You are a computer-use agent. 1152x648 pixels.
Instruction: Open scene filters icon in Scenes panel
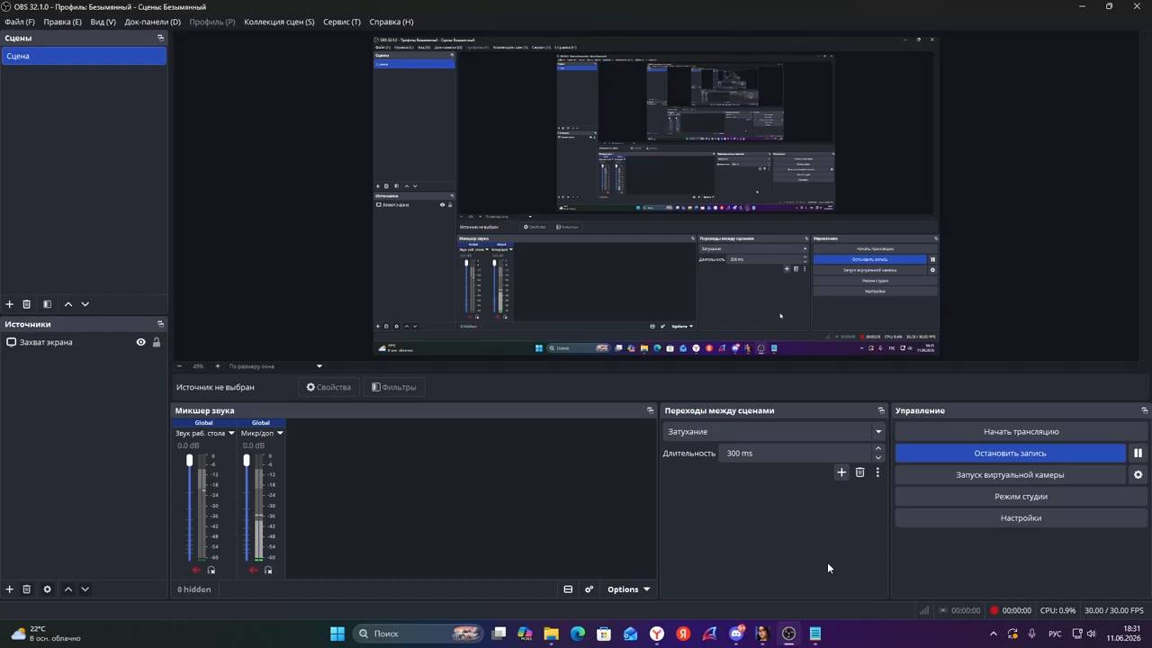(47, 304)
